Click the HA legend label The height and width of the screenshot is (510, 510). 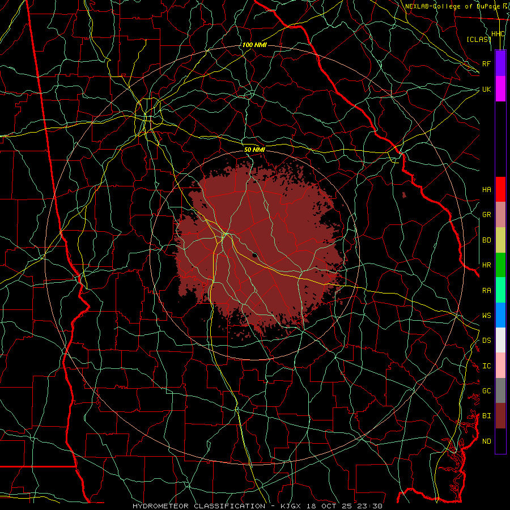coord(486,190)
